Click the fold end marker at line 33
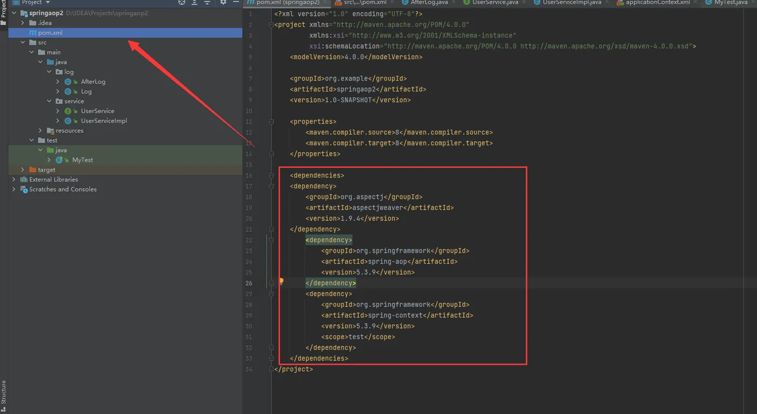Screen dimensions: 757x414 click(271, 358)
